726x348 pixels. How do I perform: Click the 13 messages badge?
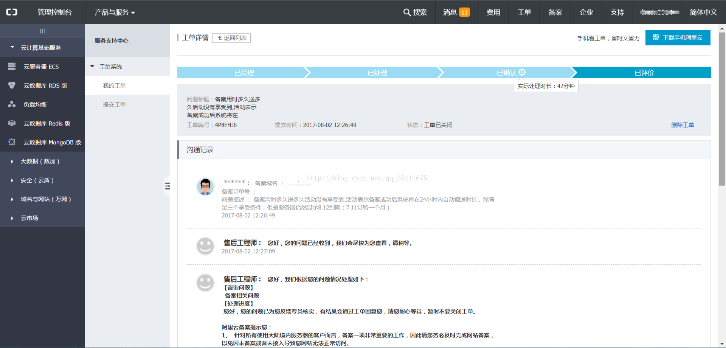pyautogui.click(x=464, y=12)
